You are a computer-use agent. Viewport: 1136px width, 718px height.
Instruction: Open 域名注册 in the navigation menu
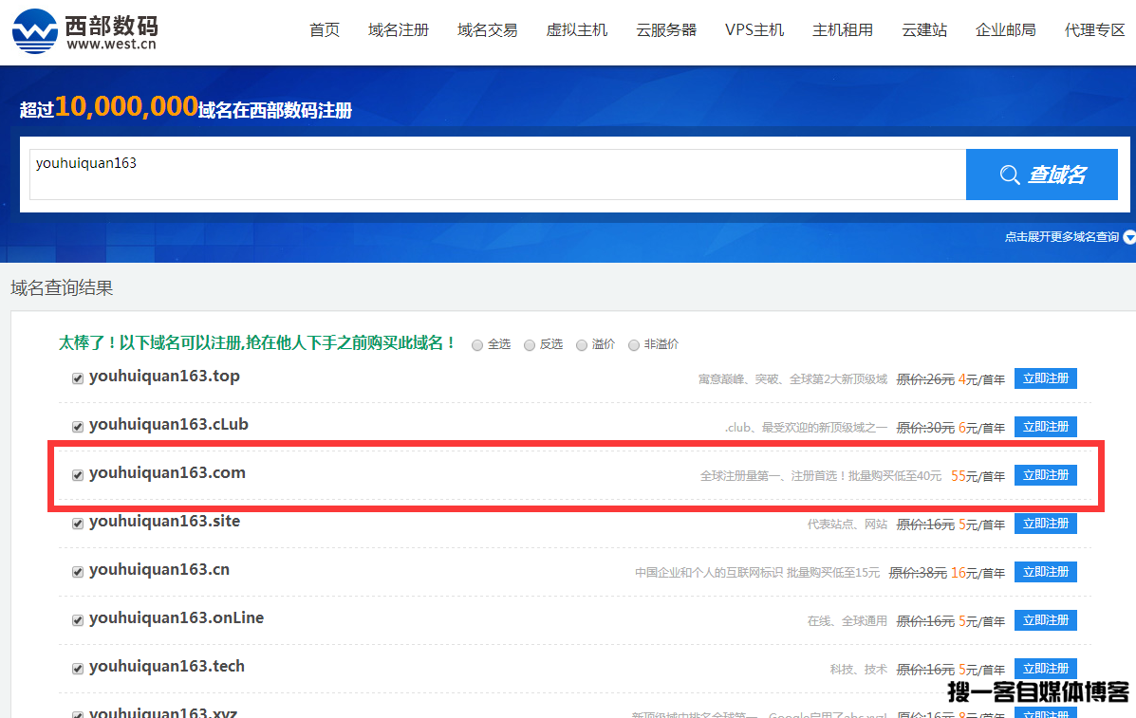399,30
